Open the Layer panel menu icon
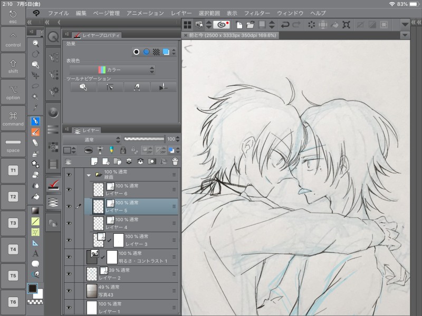 pos(67,130)
